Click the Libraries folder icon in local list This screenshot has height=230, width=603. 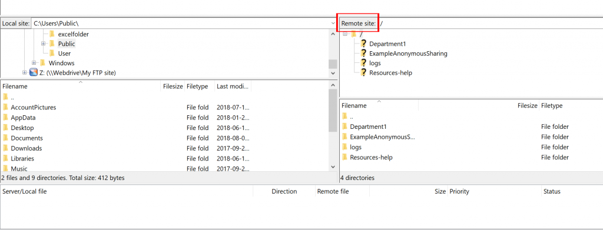(5, 158)
